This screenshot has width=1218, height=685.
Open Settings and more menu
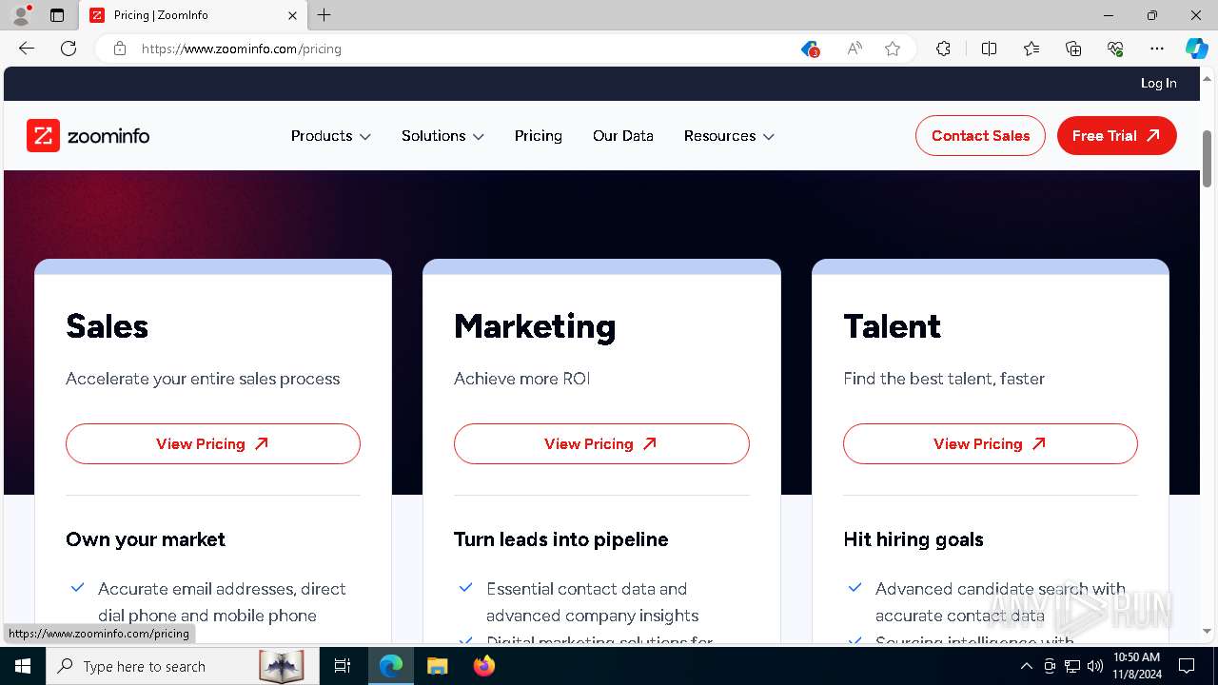coord(1157,49)
